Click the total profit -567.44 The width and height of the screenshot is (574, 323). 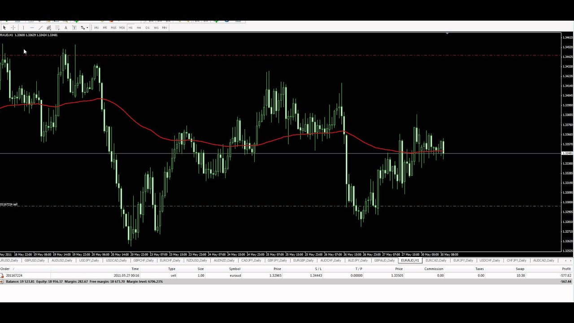566,282
